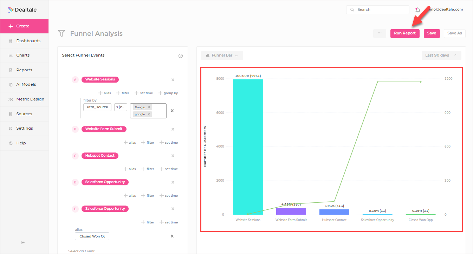Viewport: 473px width, 254px height.
Task: Add filter to event E Salesforce Opportunity
Action: click(x=148, y=222)
